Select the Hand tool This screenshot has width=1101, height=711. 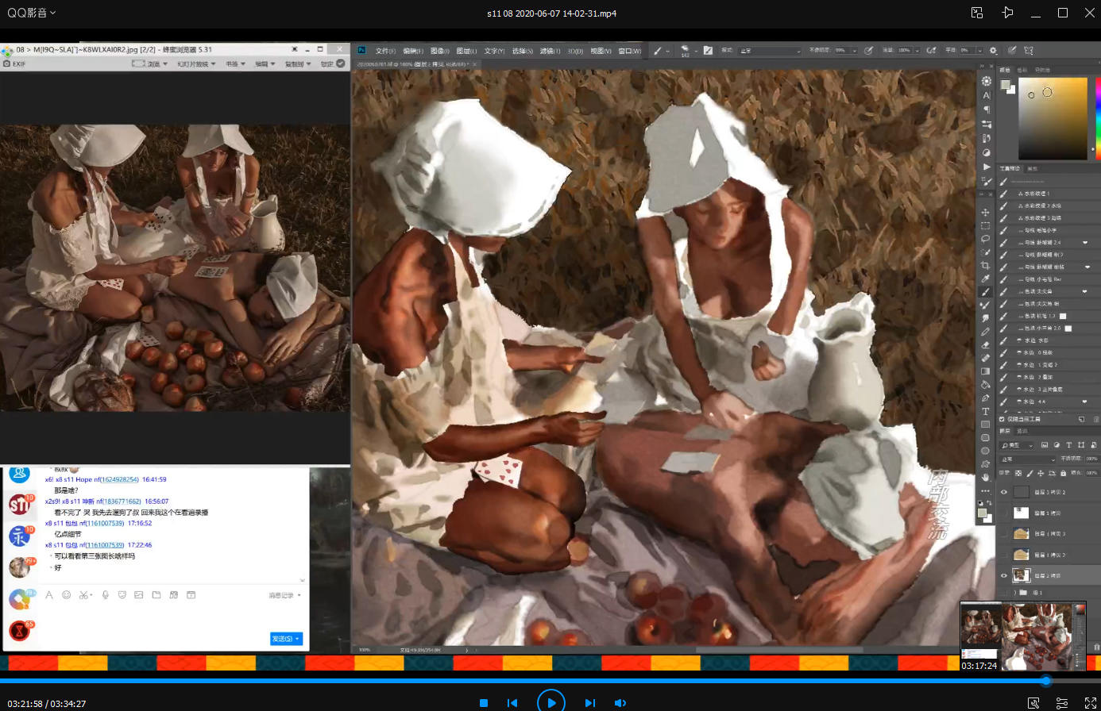(985, 477)
